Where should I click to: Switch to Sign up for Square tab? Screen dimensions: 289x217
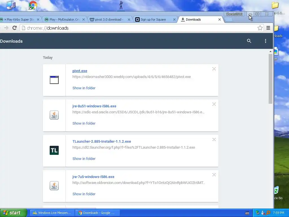pos(155,19)
